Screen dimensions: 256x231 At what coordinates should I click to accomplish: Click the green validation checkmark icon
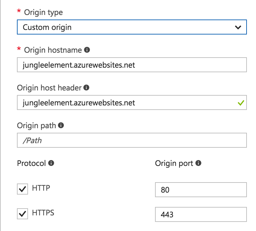(241, 103)
